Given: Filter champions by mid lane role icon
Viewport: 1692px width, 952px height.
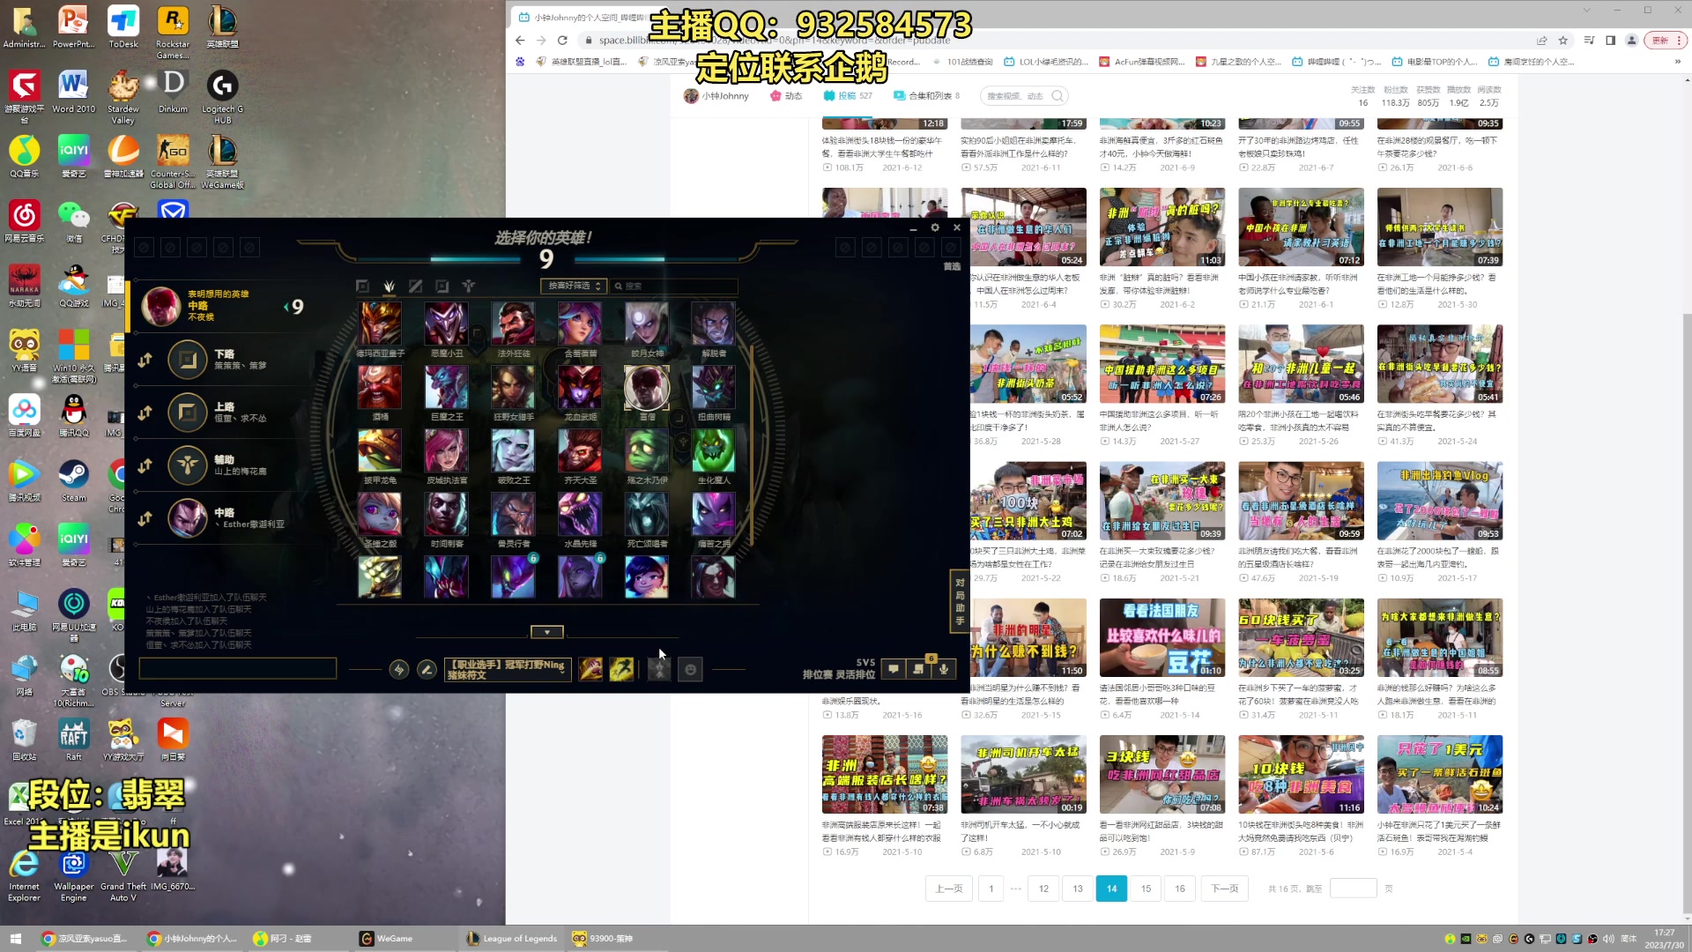Looking at the screenshot, I should 415,286.
